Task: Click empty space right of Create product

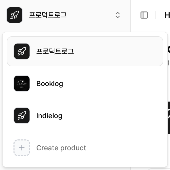Action: [x=124, y=148]
